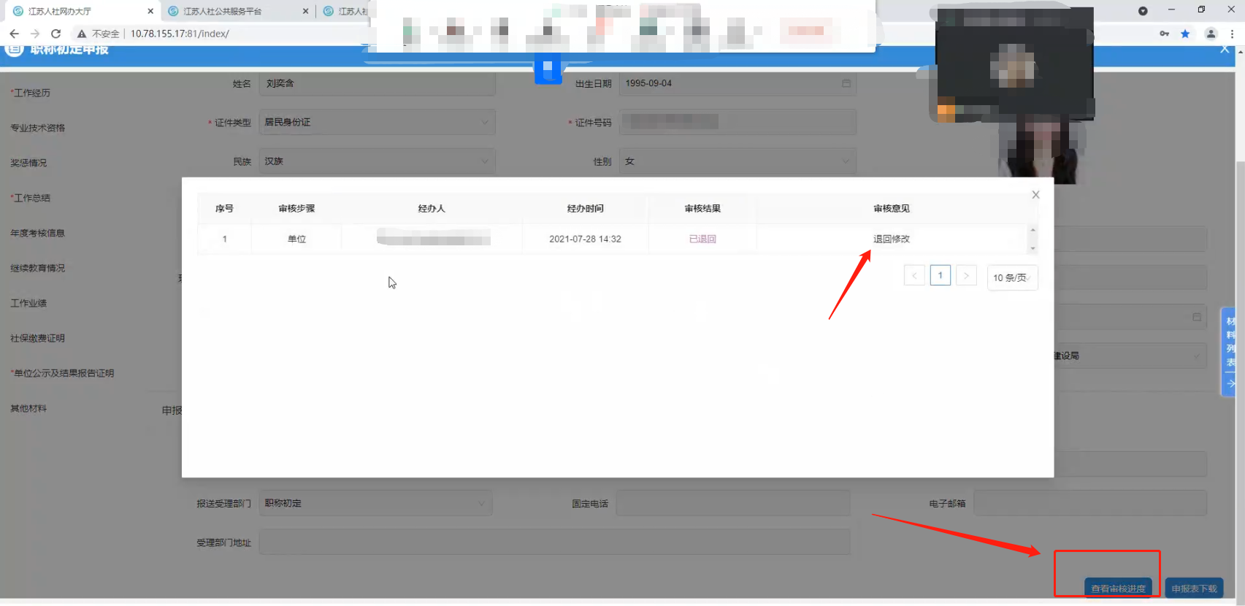1245x606 pixels.
Task: Open 专业技术资格 in the sidebar
Action: coord(38,128)
